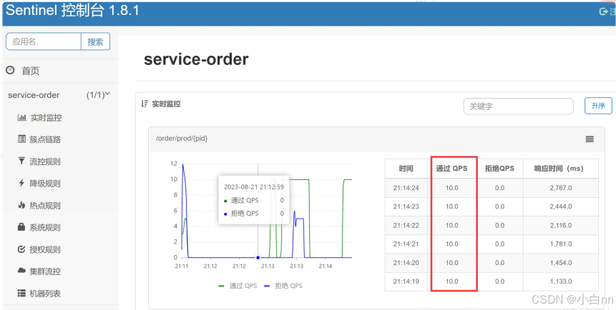Click the 21:14:20 time cell
The width and height of the screenshot is (616, 310).
(406, 263)
